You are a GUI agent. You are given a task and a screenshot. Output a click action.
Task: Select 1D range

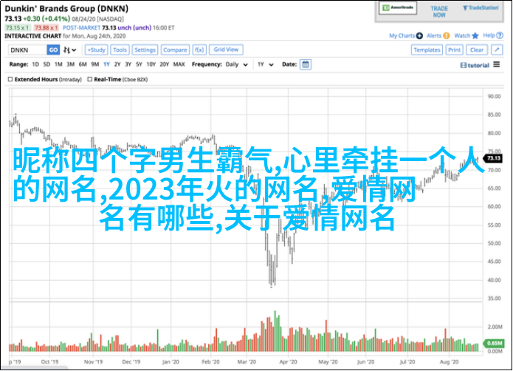(35, 64)
